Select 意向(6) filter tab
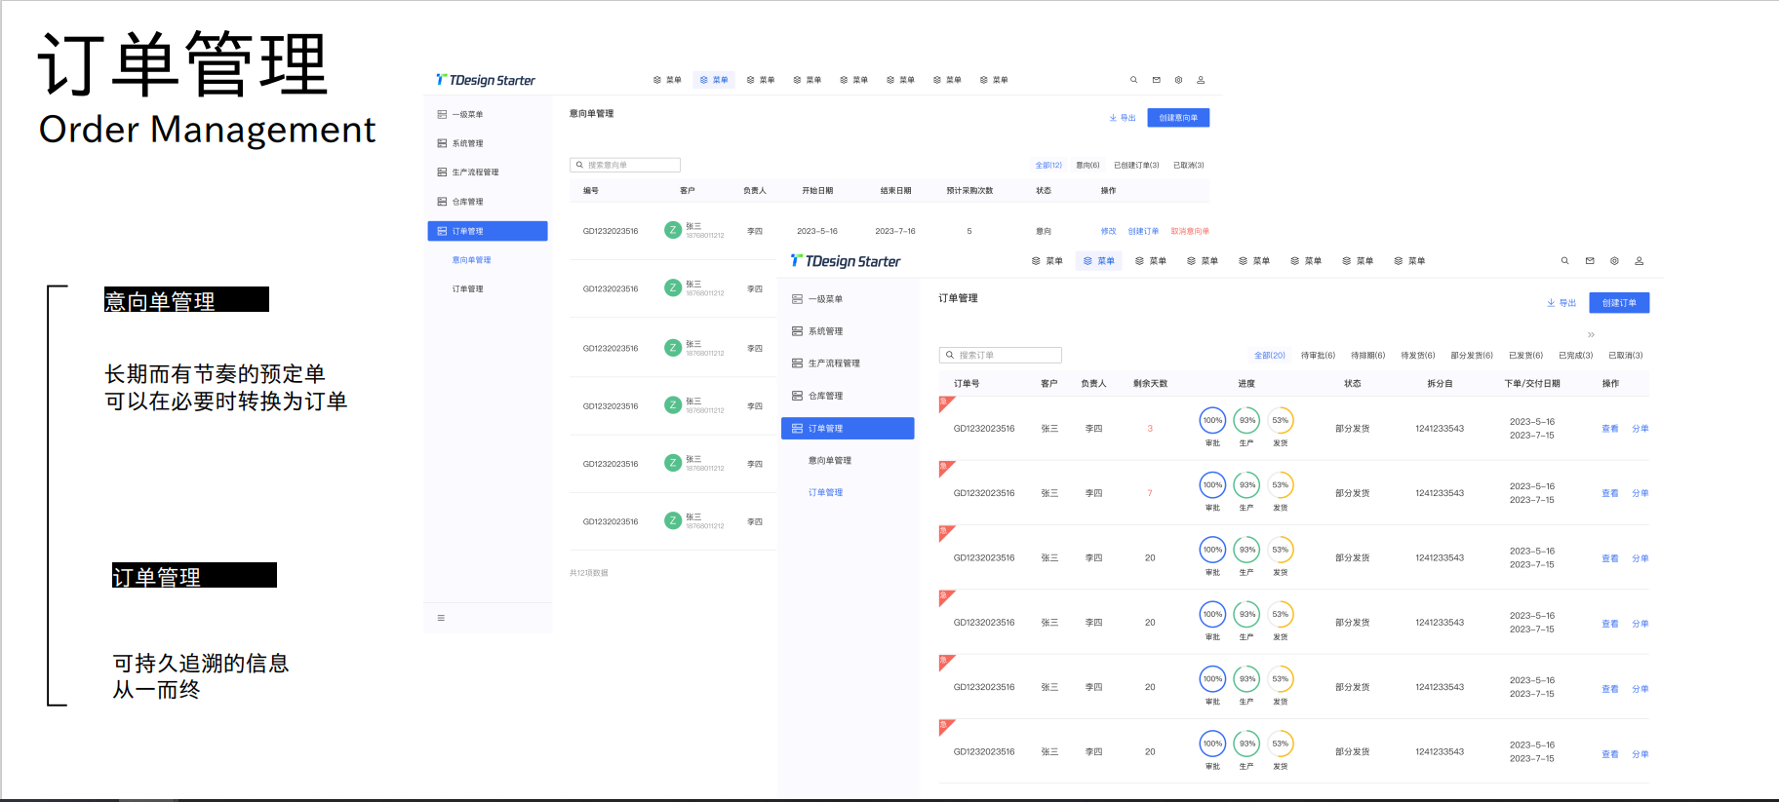Screen dimensions: 1779x802 tap(1087, 166)
